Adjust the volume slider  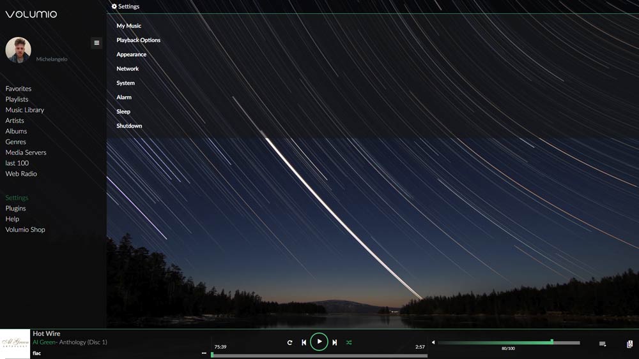508,342
